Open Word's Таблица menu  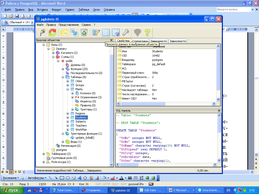click(x=84, y=10)
